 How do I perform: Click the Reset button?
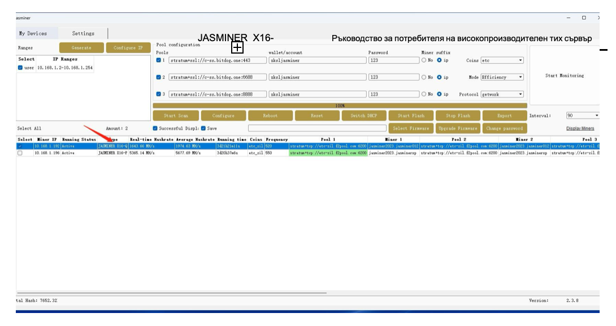(317, 116)
